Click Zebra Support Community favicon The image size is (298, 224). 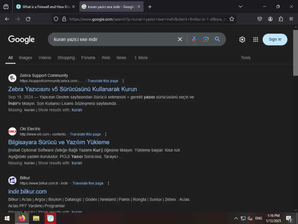pos(12,78)
